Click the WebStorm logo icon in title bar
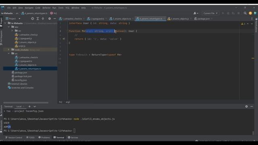The height and width of the screenshot is (145, 258). pyautogui.click(x=3, y=8)
